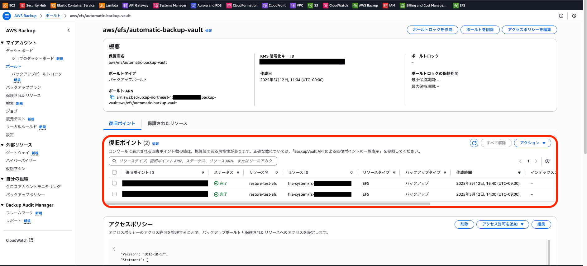This screenshot has height=266, width=587.
Task: Open CloudWatch shortcut in top bar
Action: (x=335, y=5)
